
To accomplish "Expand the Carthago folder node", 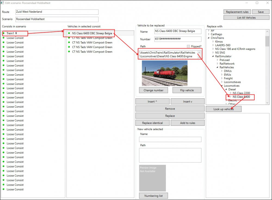I will point(209,34).
